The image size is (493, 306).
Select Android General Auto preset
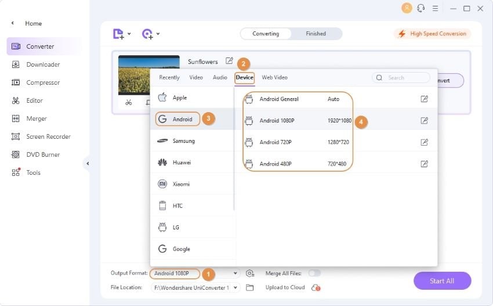click(336, 99)
